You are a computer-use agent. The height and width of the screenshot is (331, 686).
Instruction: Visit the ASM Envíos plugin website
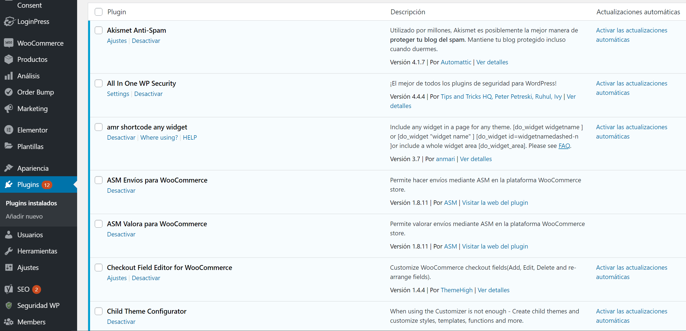pos(495,203)
